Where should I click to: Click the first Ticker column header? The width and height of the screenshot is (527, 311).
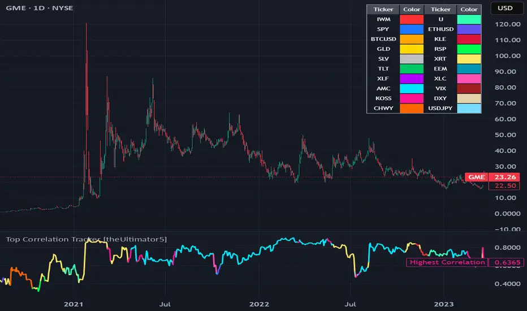tap(383, 10)
